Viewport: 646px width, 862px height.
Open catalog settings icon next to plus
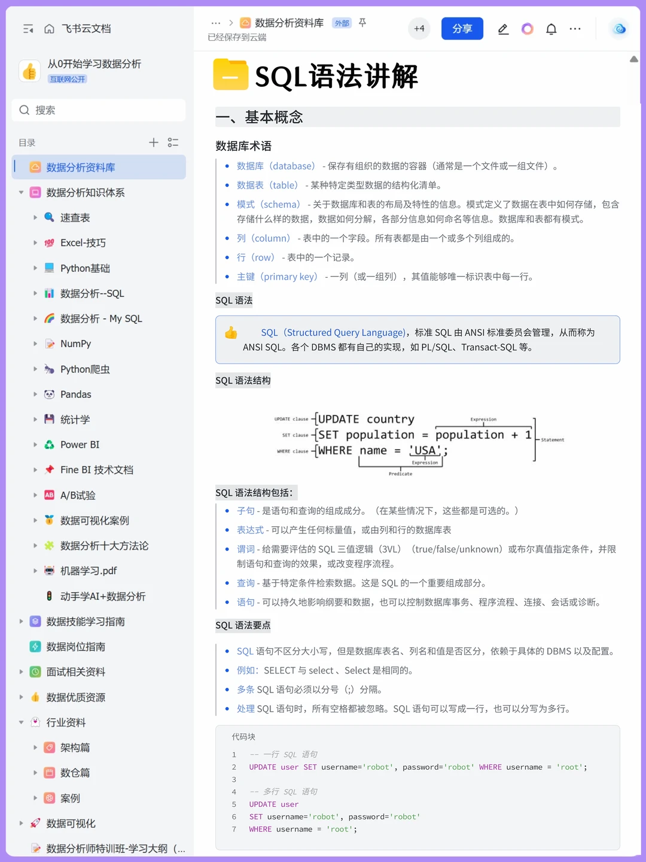point(173,142)
